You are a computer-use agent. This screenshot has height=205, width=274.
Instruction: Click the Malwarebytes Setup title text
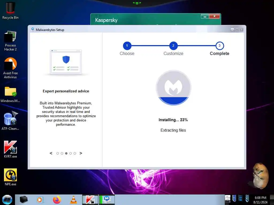[x=50, y=30]
